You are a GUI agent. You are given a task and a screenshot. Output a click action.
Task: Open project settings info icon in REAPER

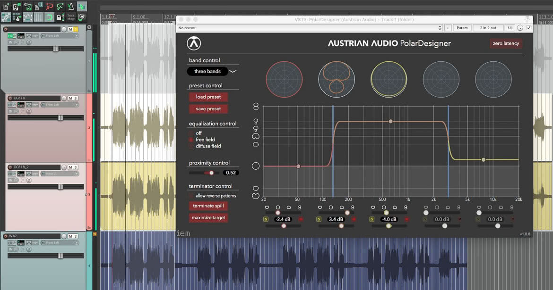coord(38,6)
